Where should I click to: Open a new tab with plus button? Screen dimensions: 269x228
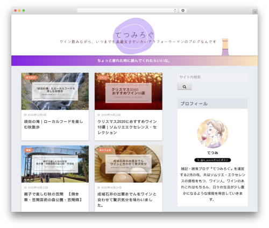pos(255,12)
